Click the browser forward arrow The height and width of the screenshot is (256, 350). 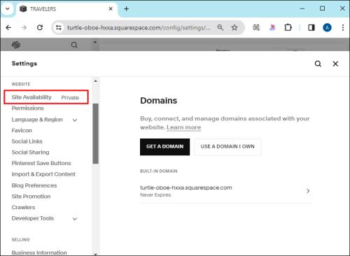[24, 27]
